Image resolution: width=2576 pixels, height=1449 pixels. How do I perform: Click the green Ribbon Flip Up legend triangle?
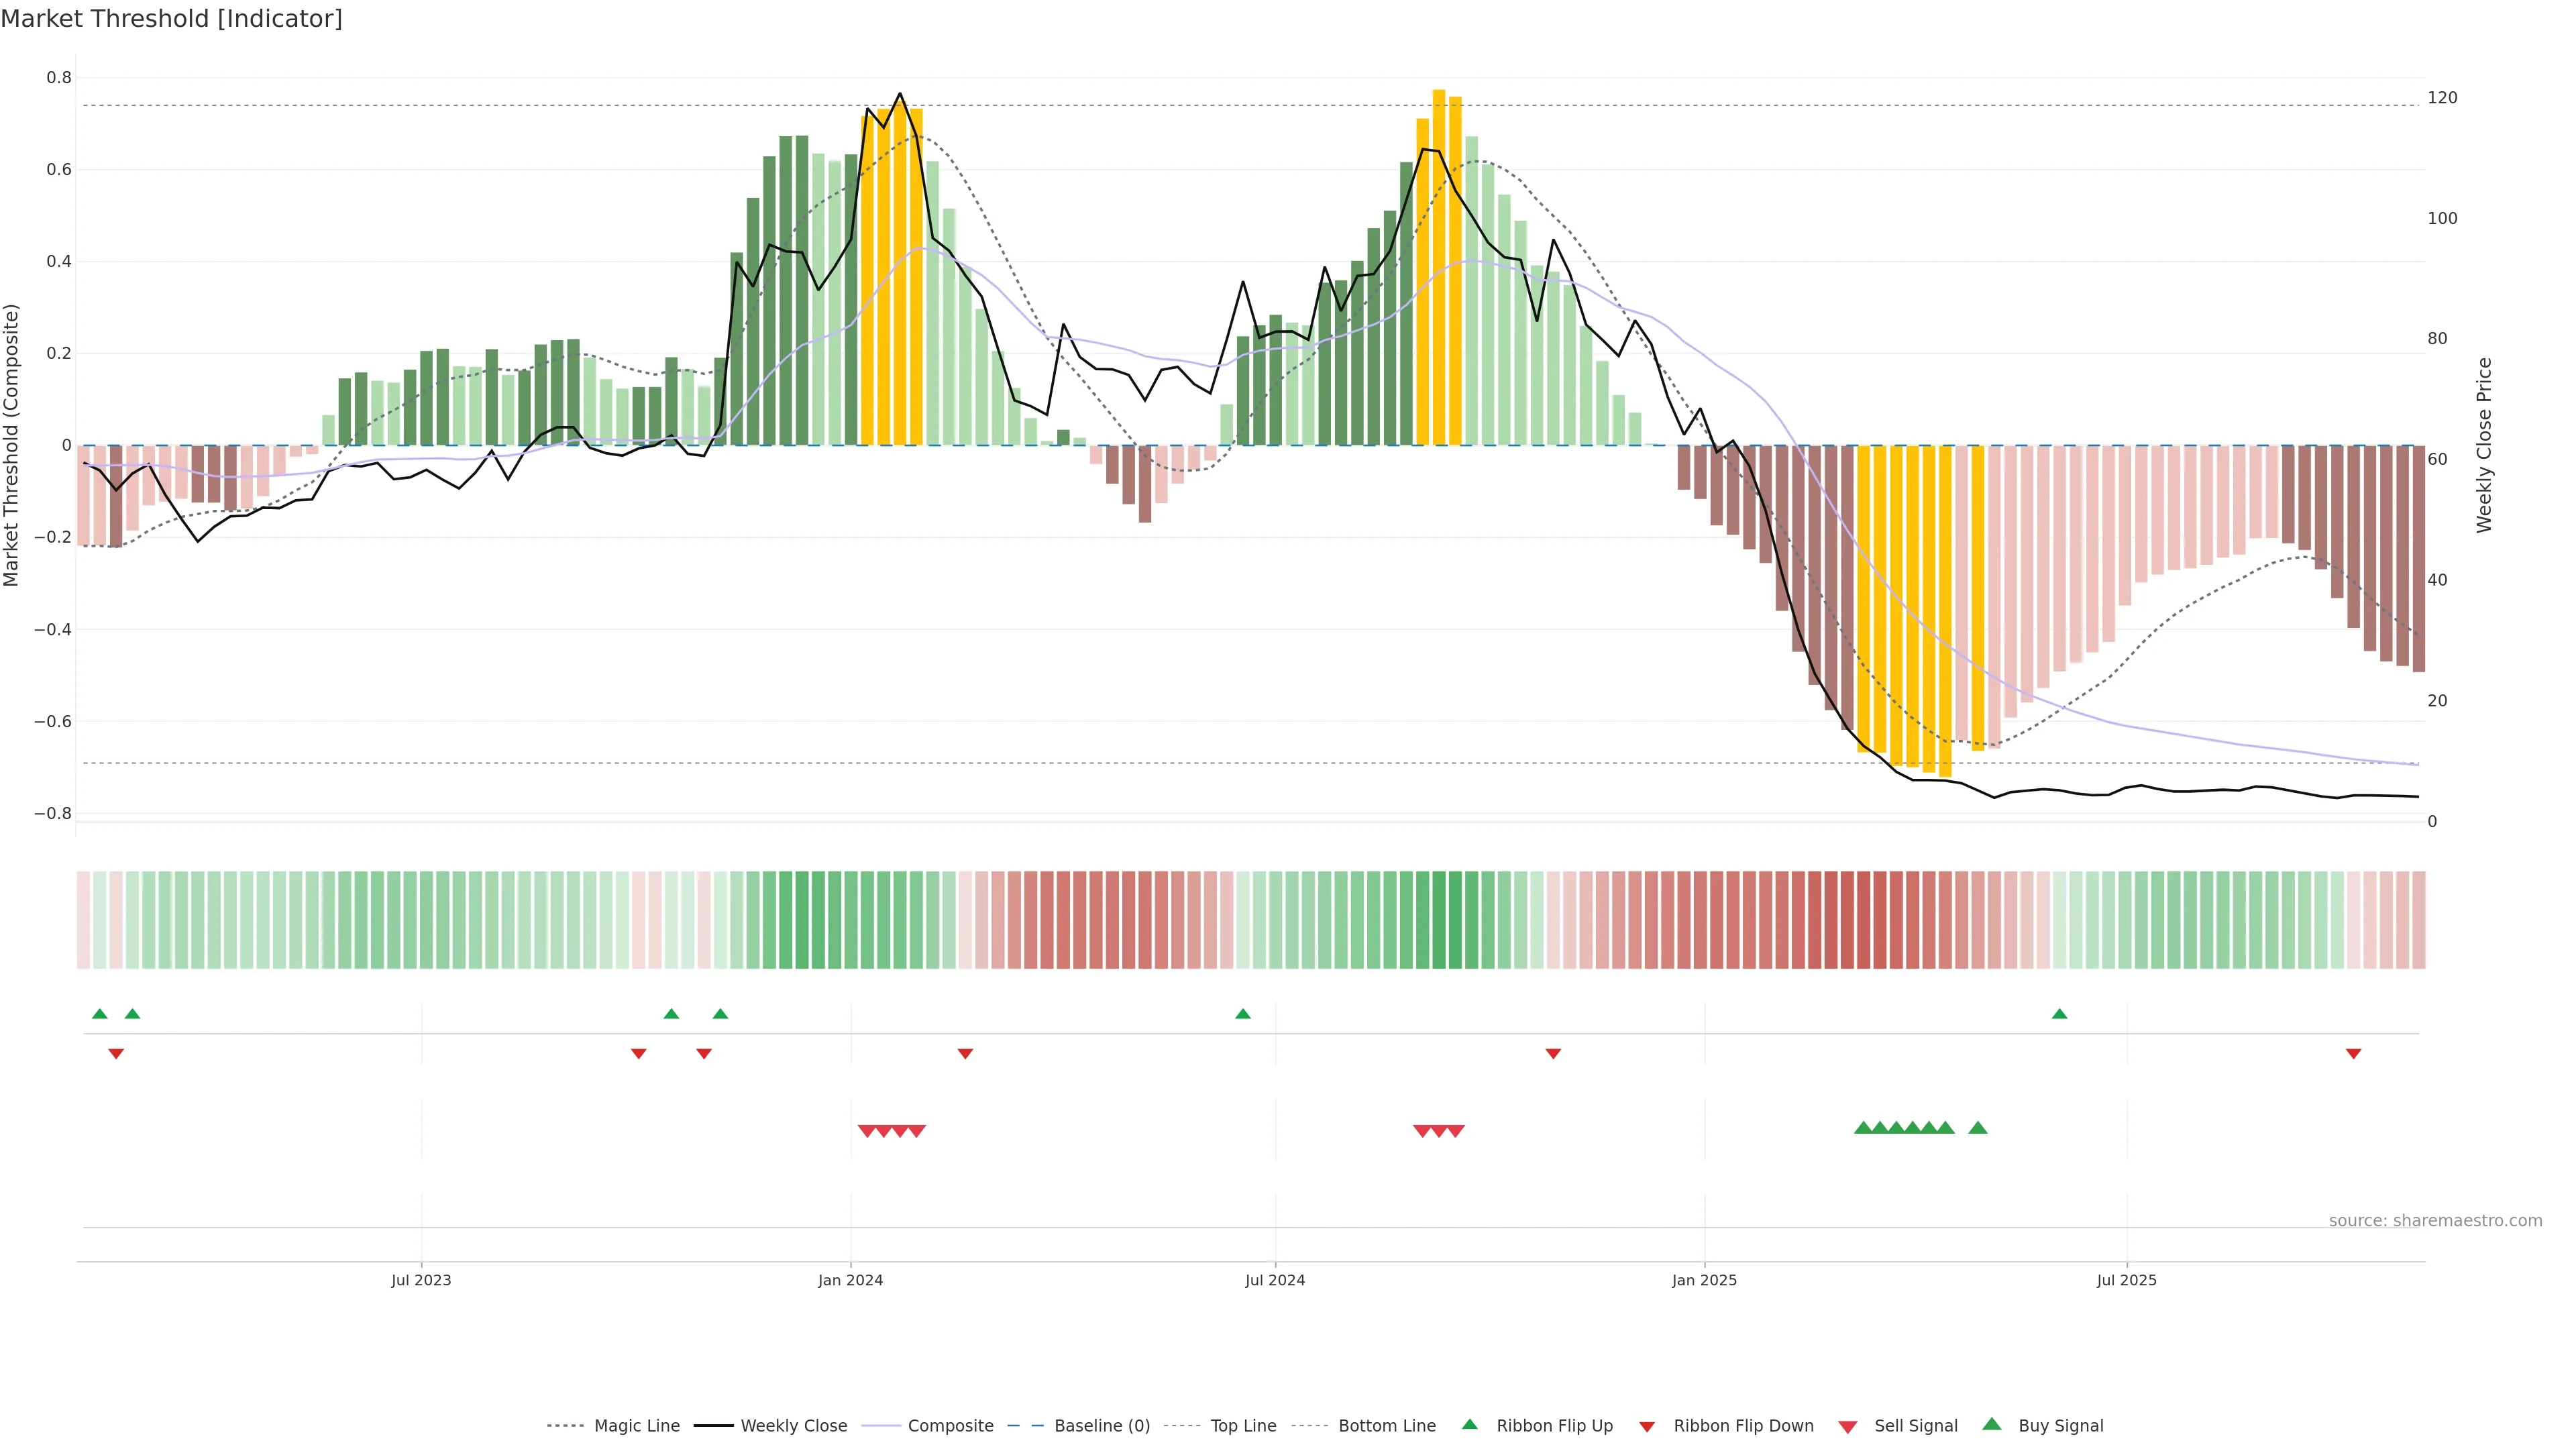(1469, 1424)
